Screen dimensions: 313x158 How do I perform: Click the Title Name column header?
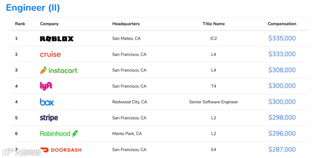pos(214,24)
